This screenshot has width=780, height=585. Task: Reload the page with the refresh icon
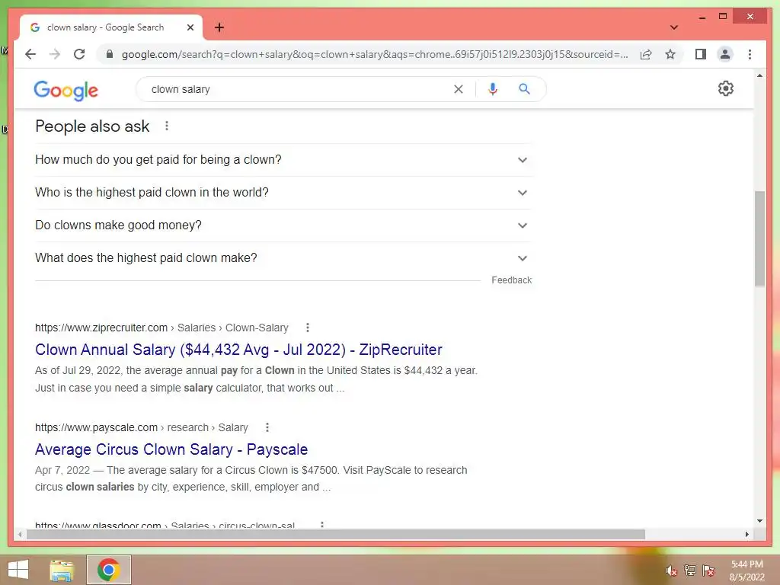point(79,54)
